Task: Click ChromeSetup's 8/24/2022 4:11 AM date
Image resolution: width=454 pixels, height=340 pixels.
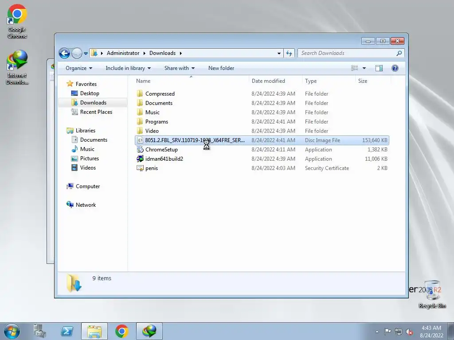Action: tap(273, 150)
